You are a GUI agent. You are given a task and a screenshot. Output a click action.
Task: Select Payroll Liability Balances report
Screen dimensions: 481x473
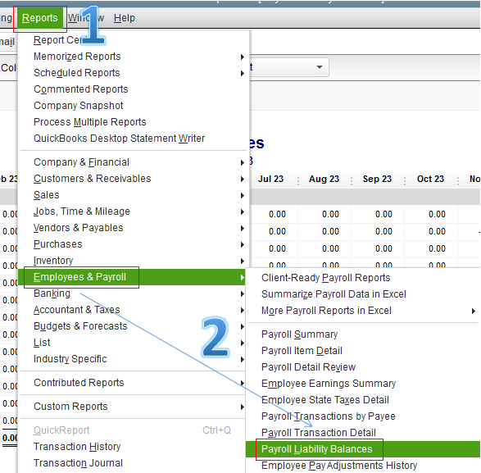click(x=316, y=449)
